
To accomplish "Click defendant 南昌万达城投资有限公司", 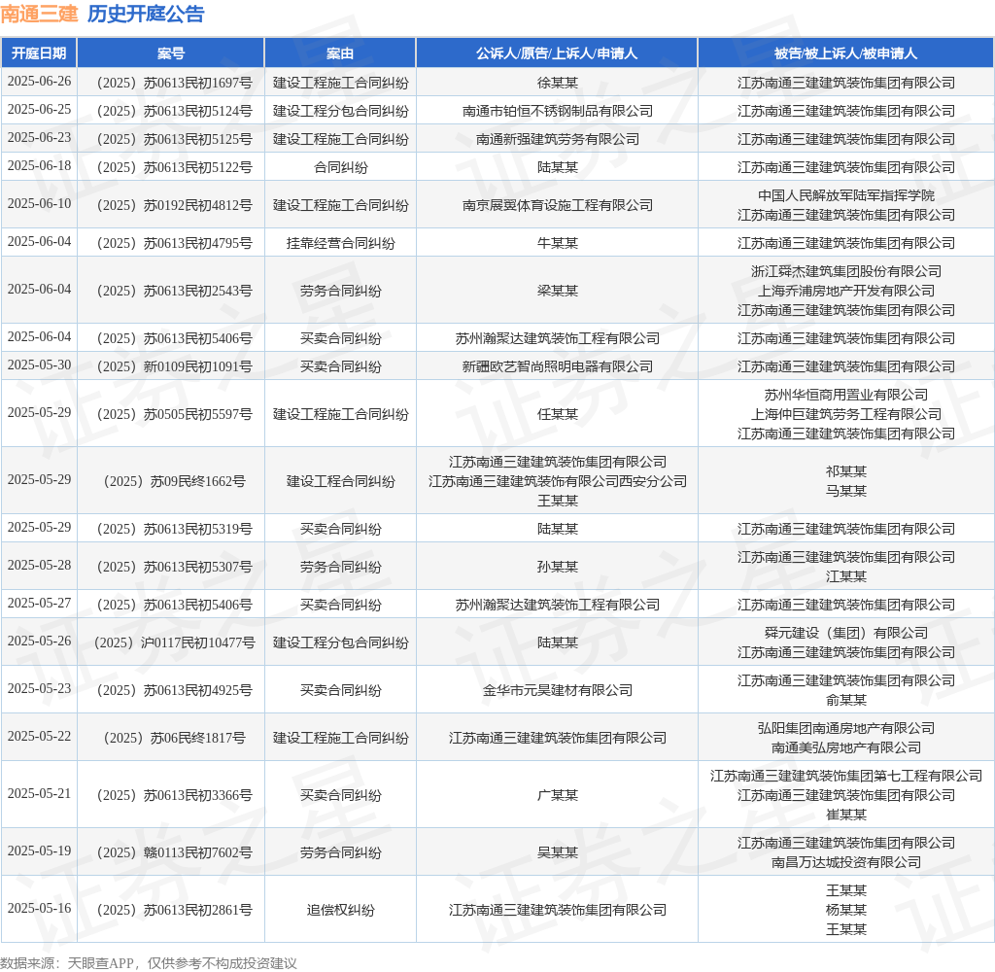I will (846, 862).
